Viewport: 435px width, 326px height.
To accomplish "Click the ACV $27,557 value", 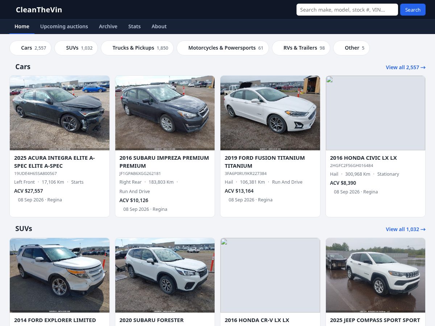I will click(29, 191).
